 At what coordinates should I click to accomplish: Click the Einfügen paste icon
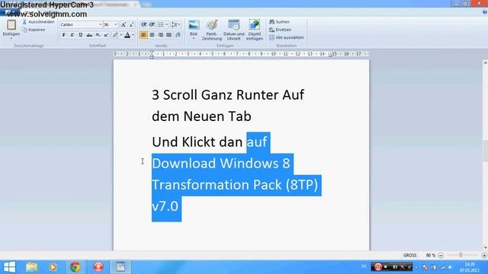click(x=11, y=24)
